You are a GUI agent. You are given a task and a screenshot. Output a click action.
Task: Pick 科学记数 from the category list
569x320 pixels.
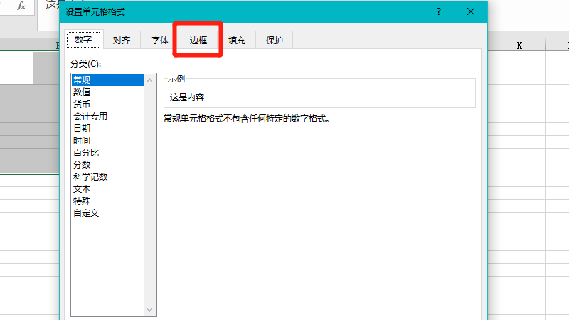tap(90, 177)
